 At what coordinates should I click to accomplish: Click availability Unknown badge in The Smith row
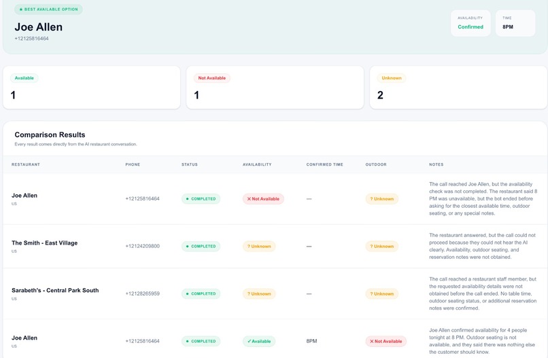click(x=259, y=246)
